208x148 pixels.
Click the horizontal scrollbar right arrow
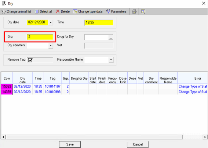click(205, 137)
